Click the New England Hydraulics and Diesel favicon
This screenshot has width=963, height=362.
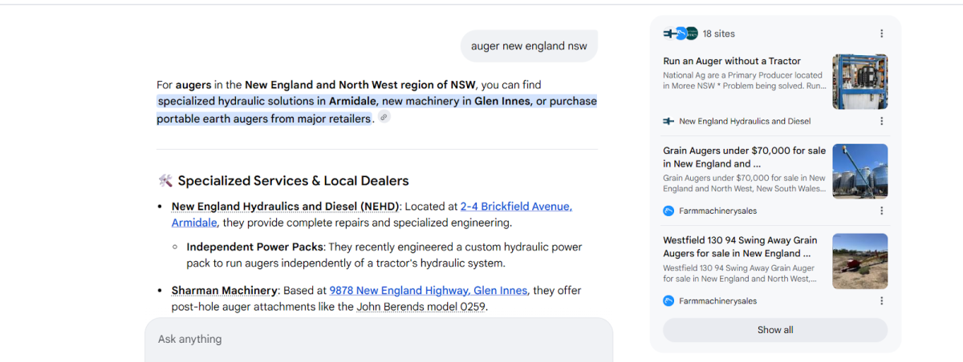[x=668, y=122]
